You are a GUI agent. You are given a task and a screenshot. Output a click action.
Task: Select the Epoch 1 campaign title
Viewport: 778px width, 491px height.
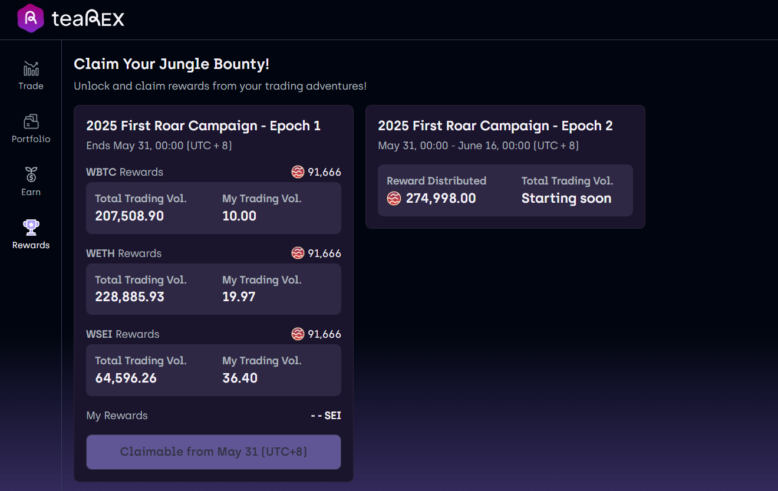click(x=203, y=126)
